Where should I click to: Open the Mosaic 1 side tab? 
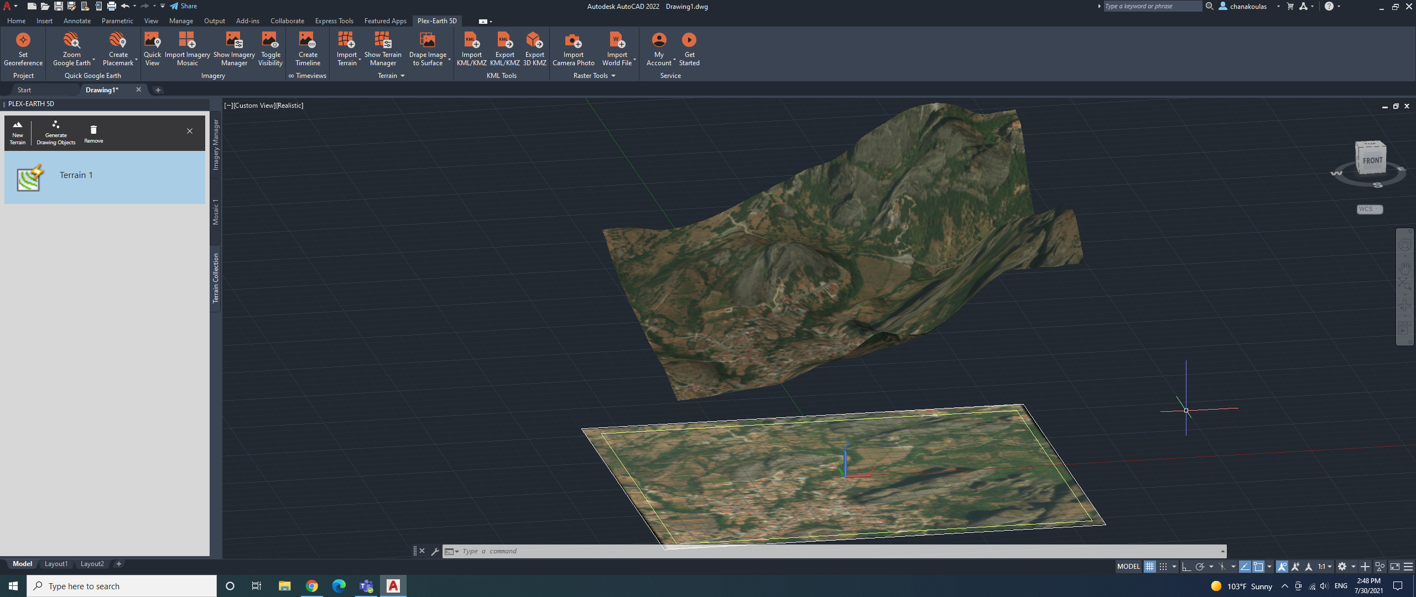[216, 212]
